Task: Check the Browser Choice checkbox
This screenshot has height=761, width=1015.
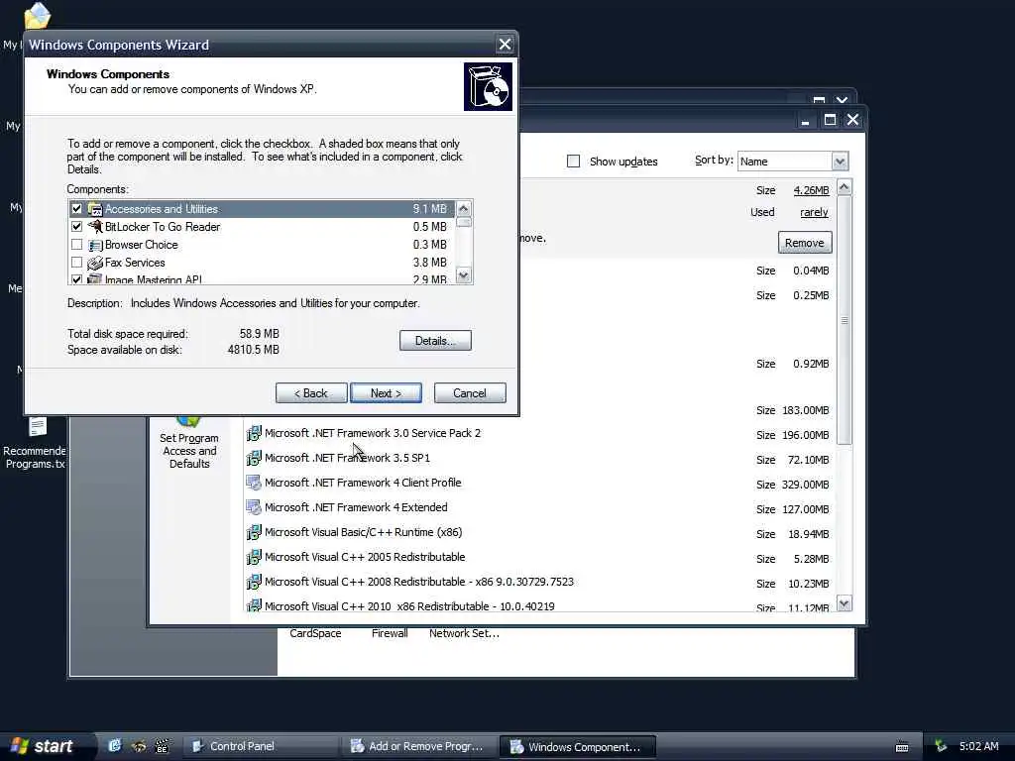Action: (77, 245)
